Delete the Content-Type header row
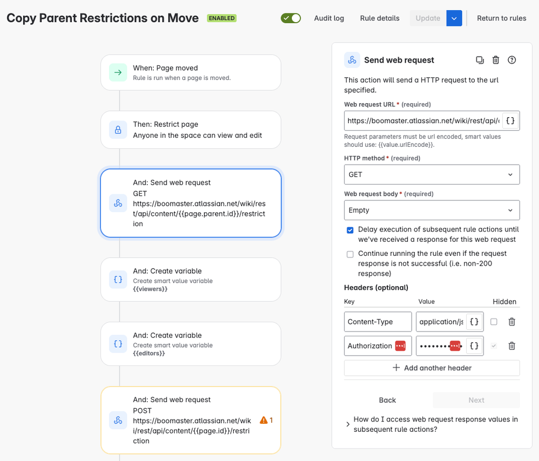The height and width of the screenshot is (461, 539). coord(512,322)
